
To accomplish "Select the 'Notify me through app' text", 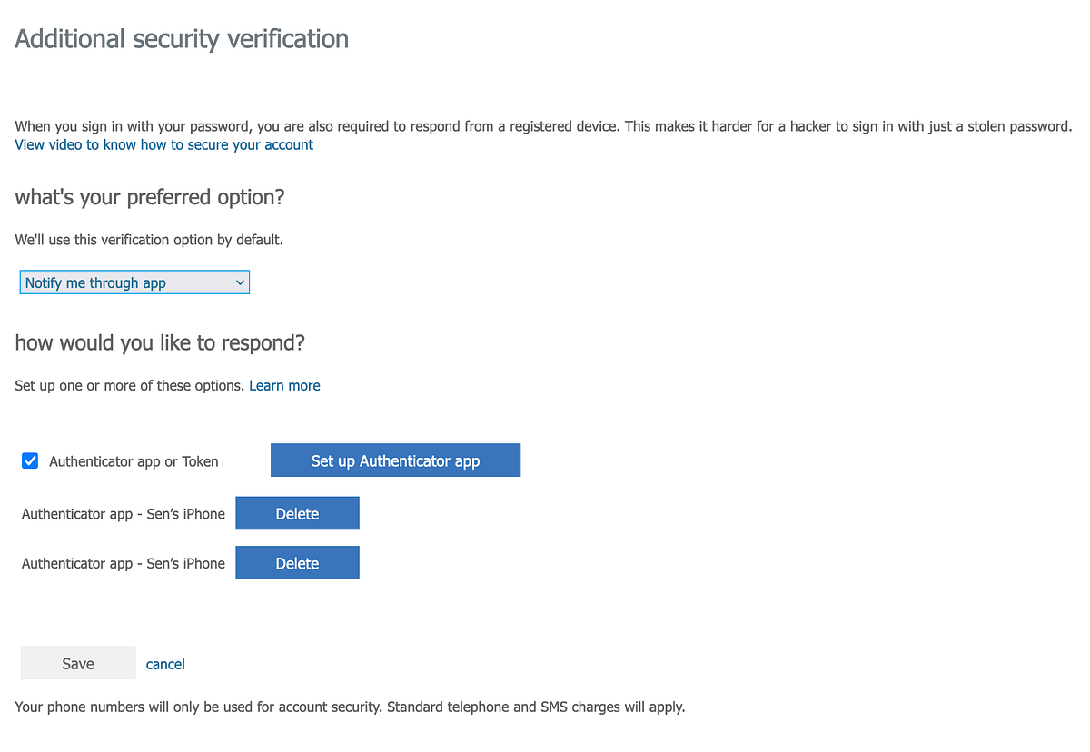I will tap(94, 282).
